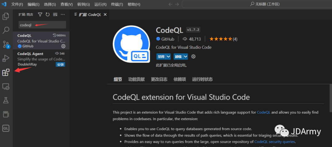Expand the 禁用 dropdown arrow
Screen dimensions: 332x147
168,57
